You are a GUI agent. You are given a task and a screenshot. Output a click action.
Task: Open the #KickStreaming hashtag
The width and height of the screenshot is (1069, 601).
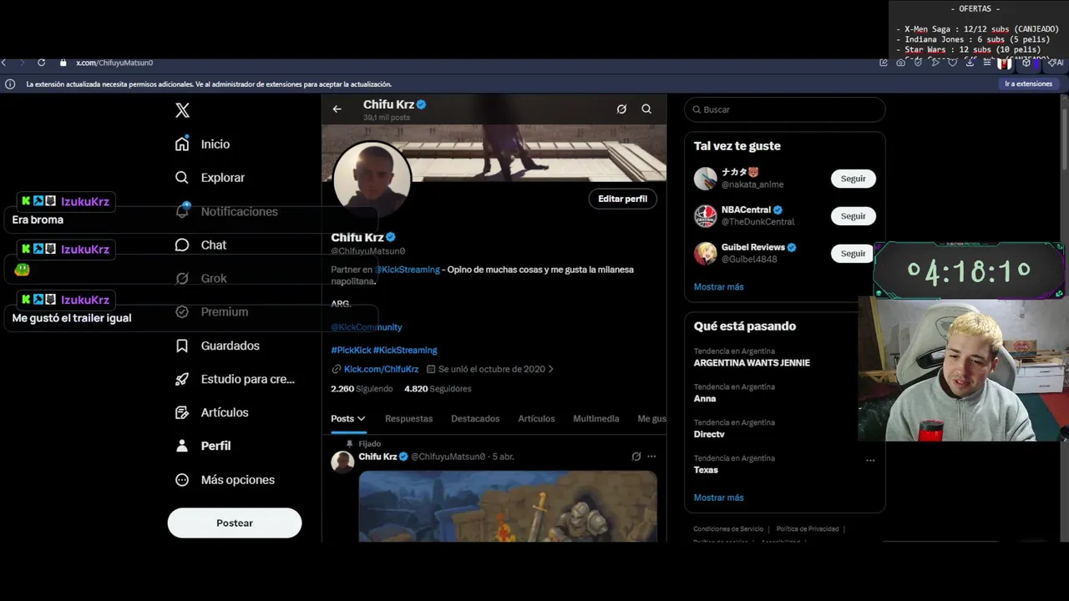click(x=405, y=350)
